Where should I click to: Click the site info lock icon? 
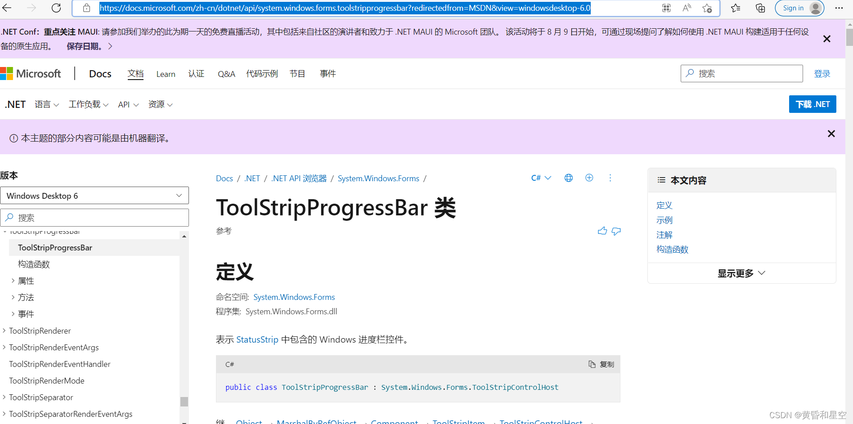coord(86,8)
